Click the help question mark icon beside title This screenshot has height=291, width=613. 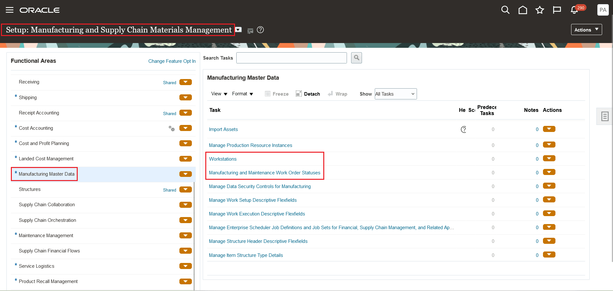tap(260, 30)
